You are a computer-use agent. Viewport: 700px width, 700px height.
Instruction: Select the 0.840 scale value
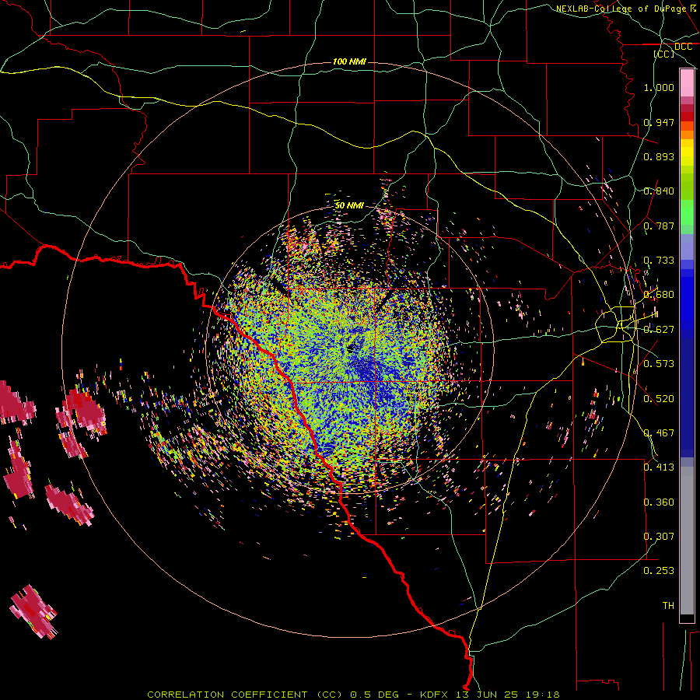point(659,191)
